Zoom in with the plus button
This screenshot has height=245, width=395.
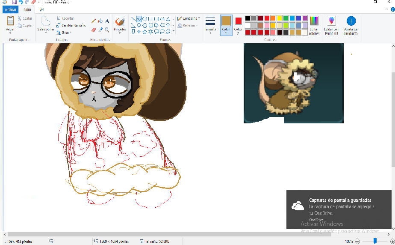pyautogui.click(x=392, y=242)
